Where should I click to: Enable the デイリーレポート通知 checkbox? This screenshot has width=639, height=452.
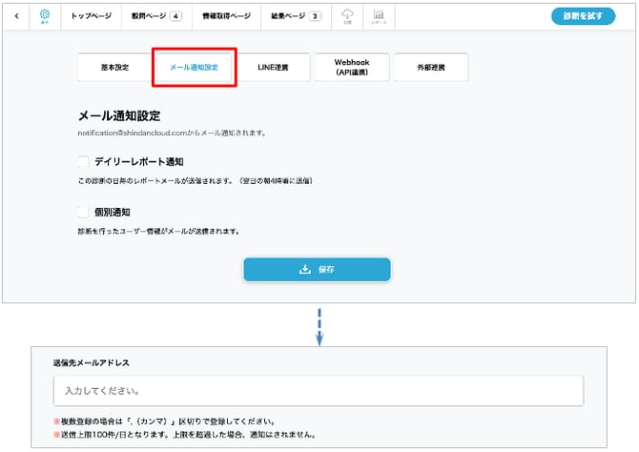(83, 162)
